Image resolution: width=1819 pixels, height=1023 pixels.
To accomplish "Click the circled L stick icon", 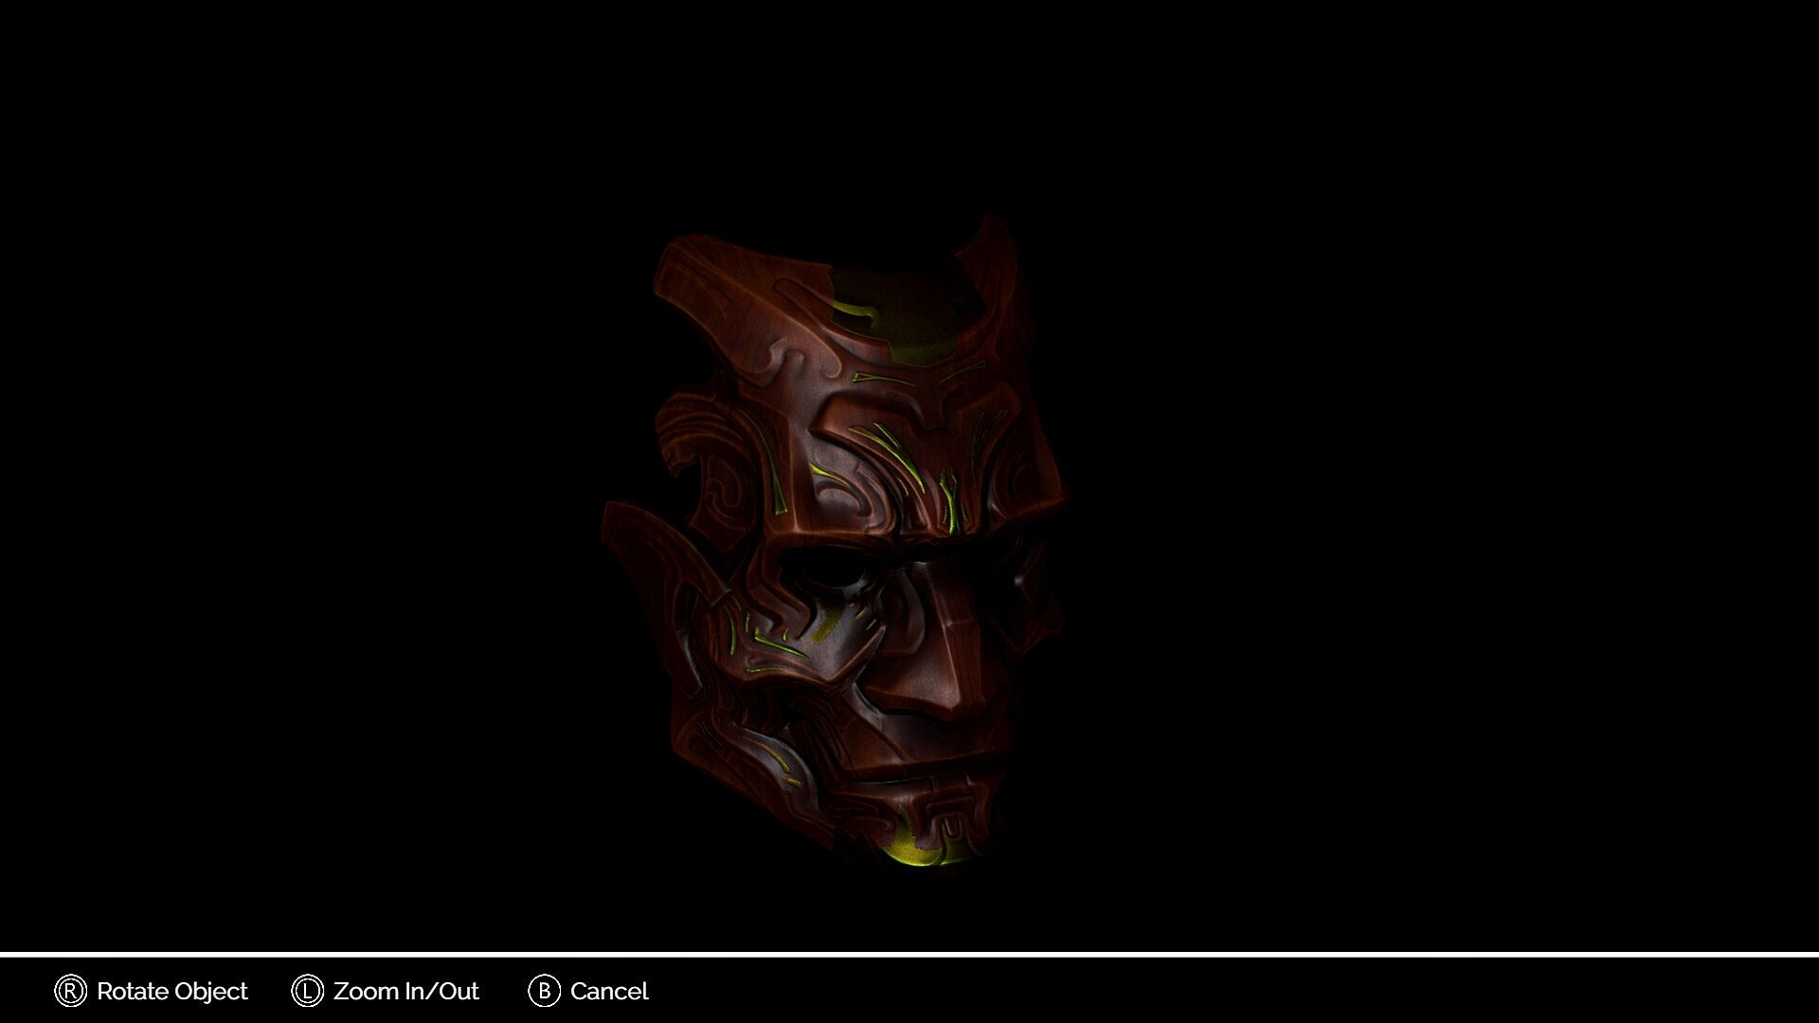I will 307,991.
